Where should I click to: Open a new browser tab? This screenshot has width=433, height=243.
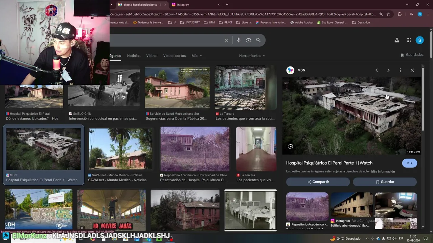pyautogui.click(x=227, y=4)
